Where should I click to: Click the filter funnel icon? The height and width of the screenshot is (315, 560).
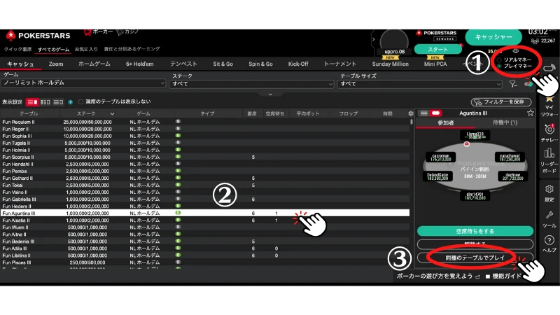point(513,84)
